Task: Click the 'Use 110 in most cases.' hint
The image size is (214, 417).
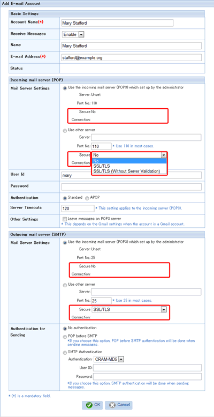Action: [x=133, y=146]
